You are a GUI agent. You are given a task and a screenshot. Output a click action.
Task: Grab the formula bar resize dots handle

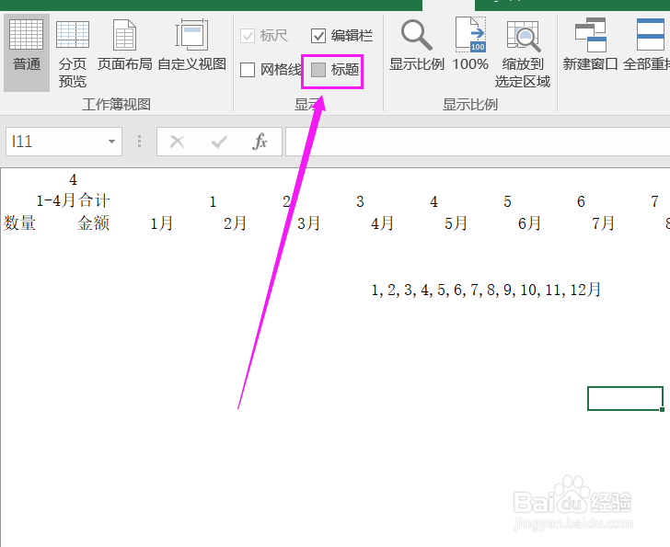point(139,142)
